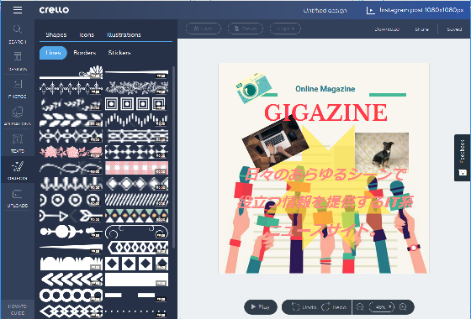Open the Animations sidebar panel
This screenshot has height=319, width=471.
[x=18, y=116]
